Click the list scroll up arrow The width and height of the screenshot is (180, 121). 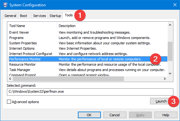click(170, 25)
